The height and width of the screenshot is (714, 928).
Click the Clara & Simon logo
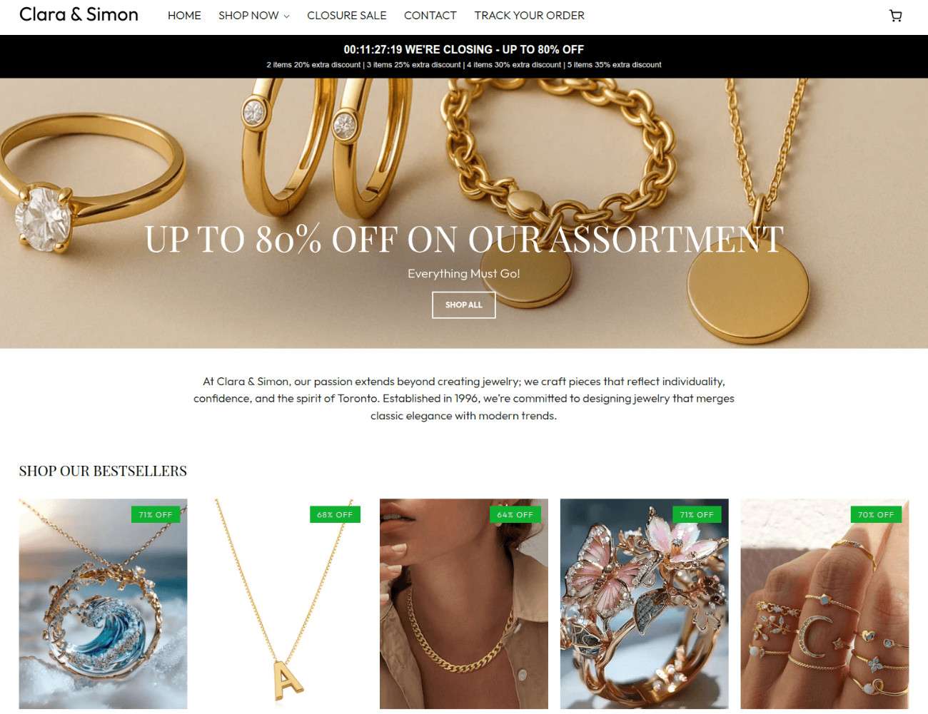[x=79, y=14]
